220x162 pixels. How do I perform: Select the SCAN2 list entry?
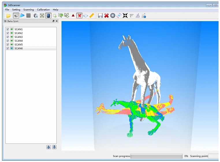coord(18,33)
